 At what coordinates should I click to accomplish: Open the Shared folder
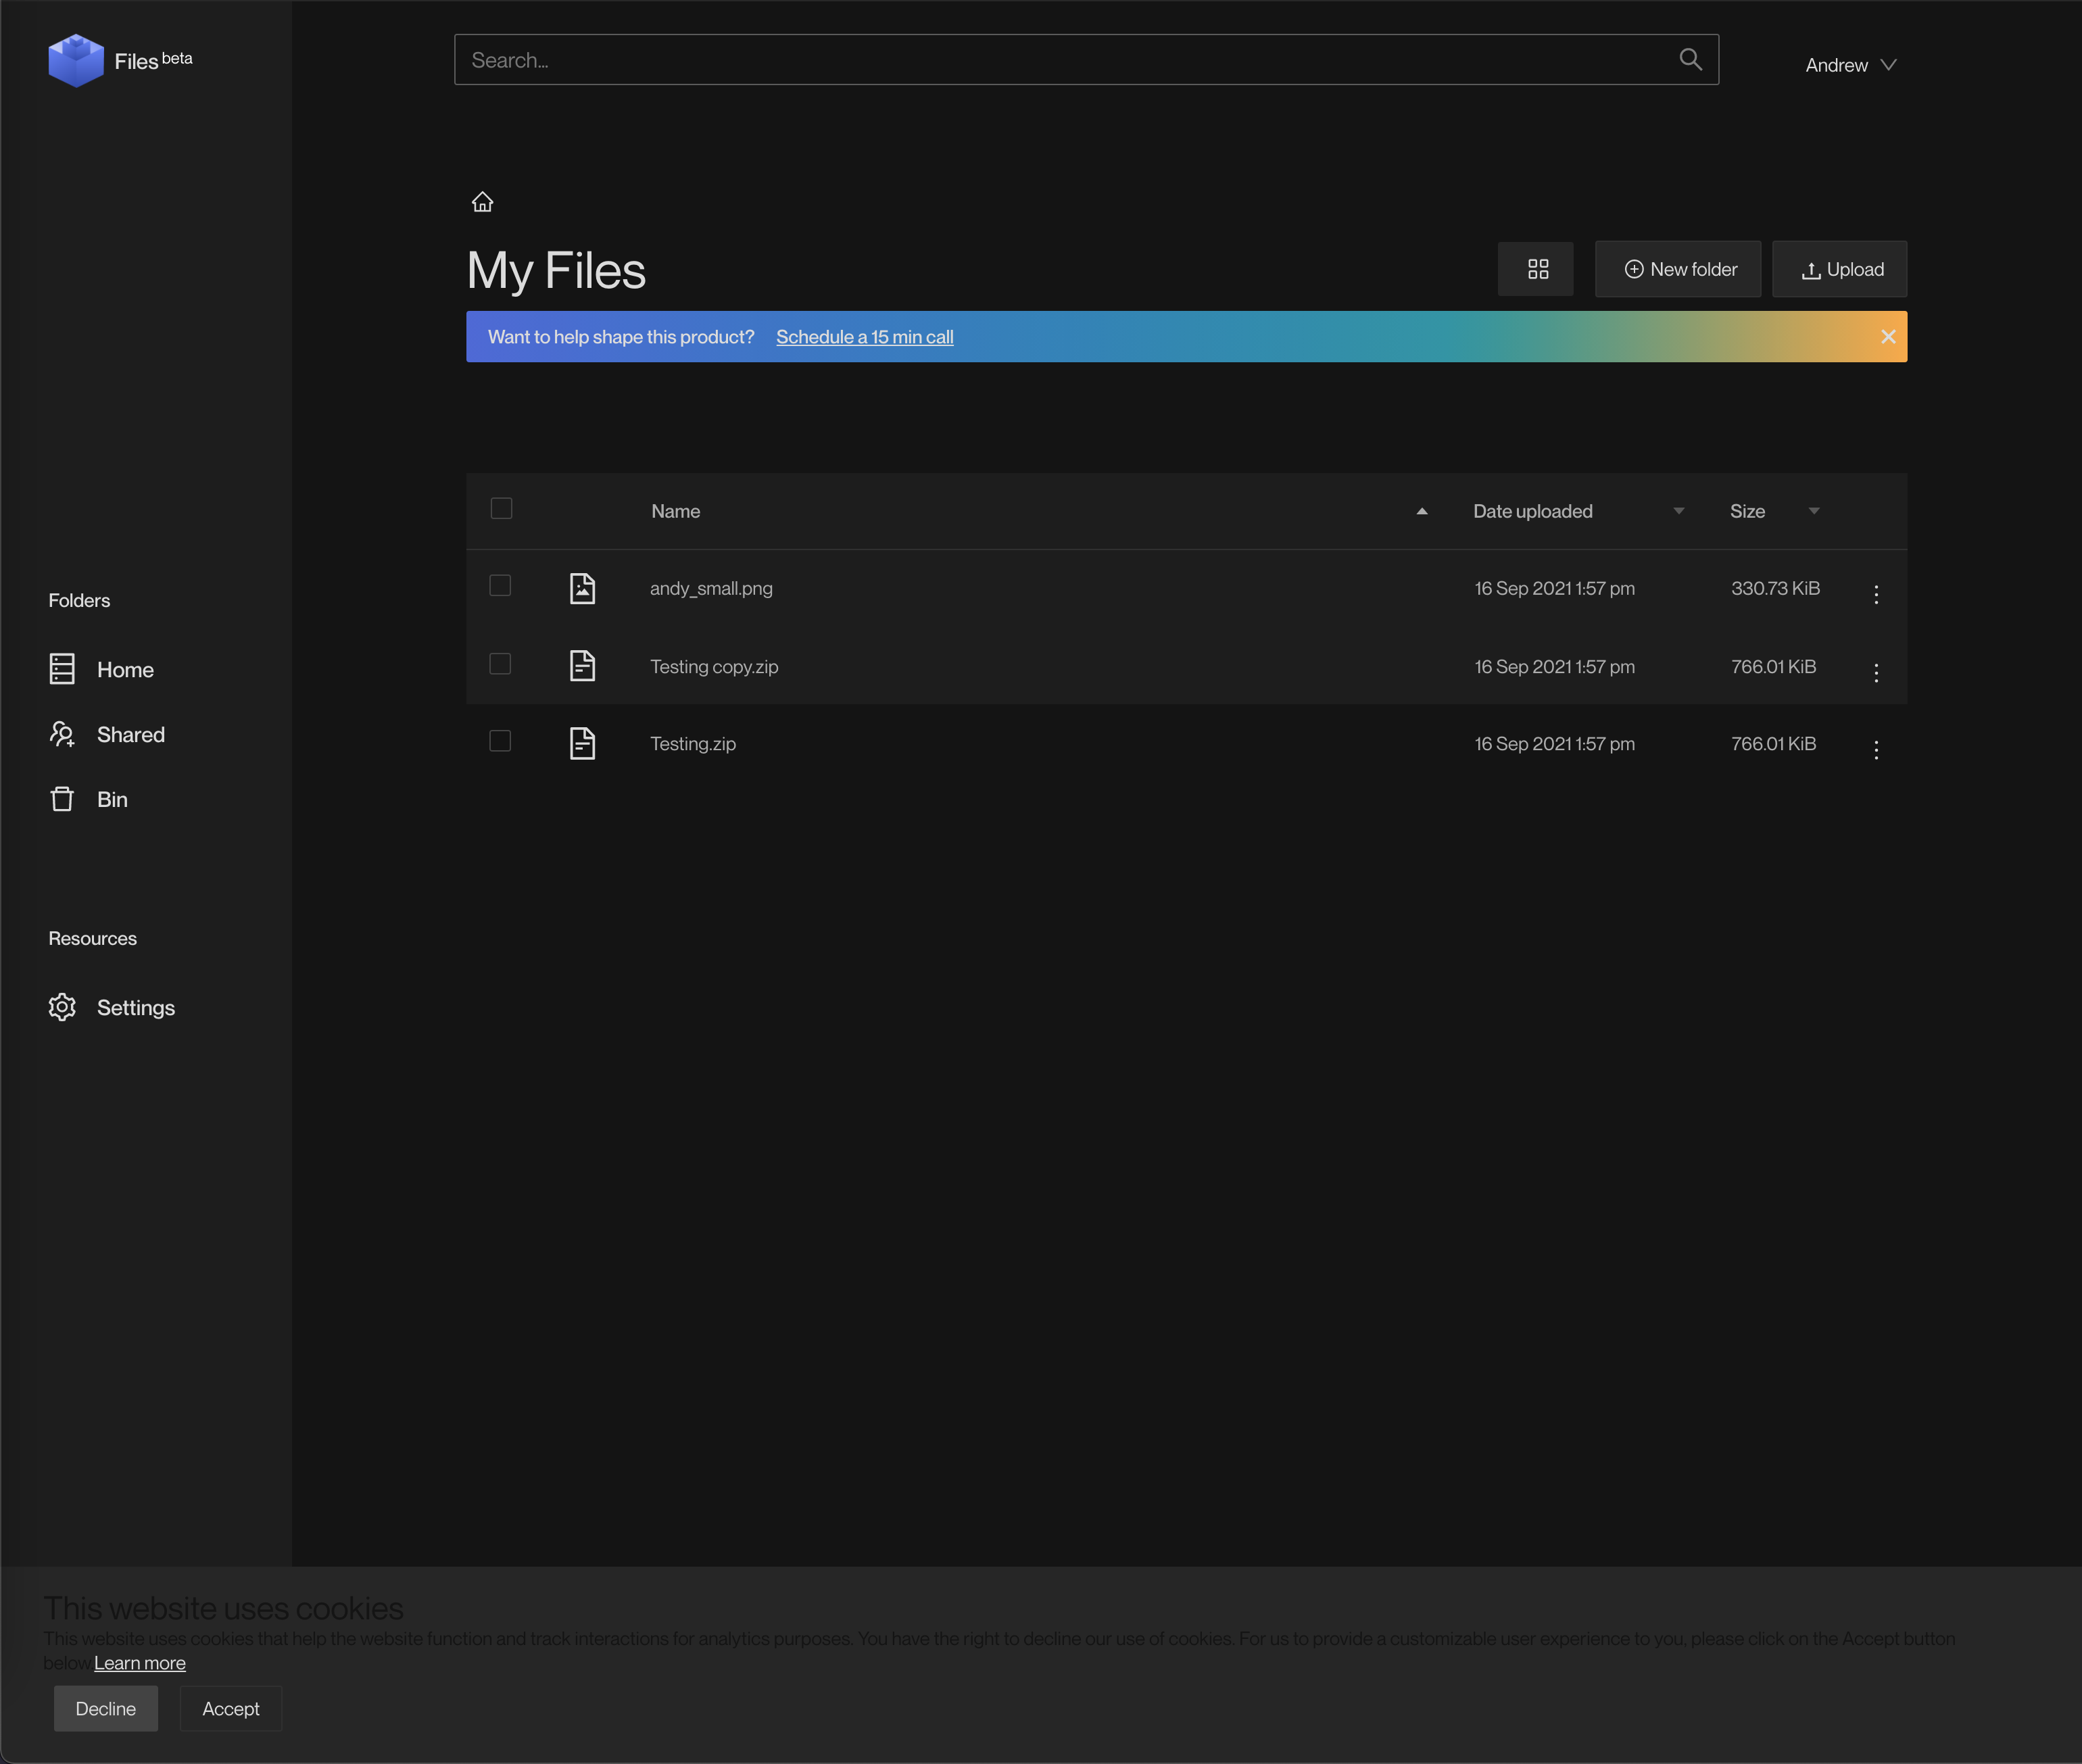pos(131,734)
